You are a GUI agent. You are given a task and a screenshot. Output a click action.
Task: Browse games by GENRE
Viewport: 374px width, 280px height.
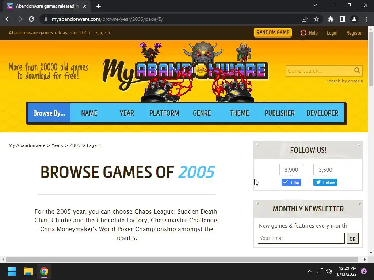coord(202,113)
